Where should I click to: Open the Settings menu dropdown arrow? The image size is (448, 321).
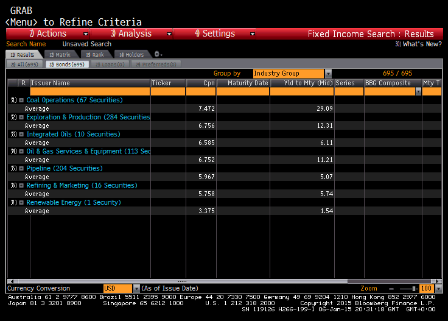coord(253,34)
